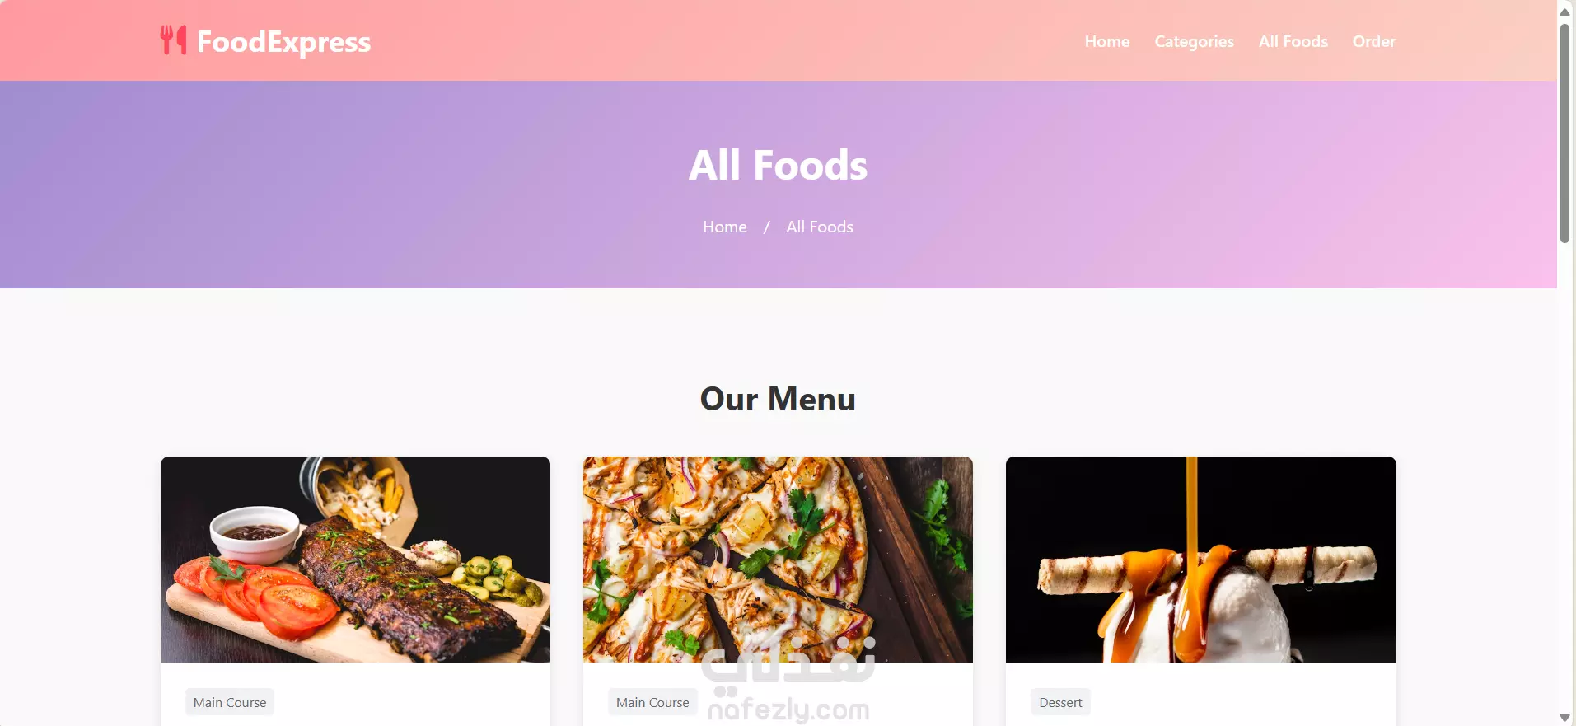Click the All Foods page heading
Screen dimensions: 1576x726
[778, 165]
